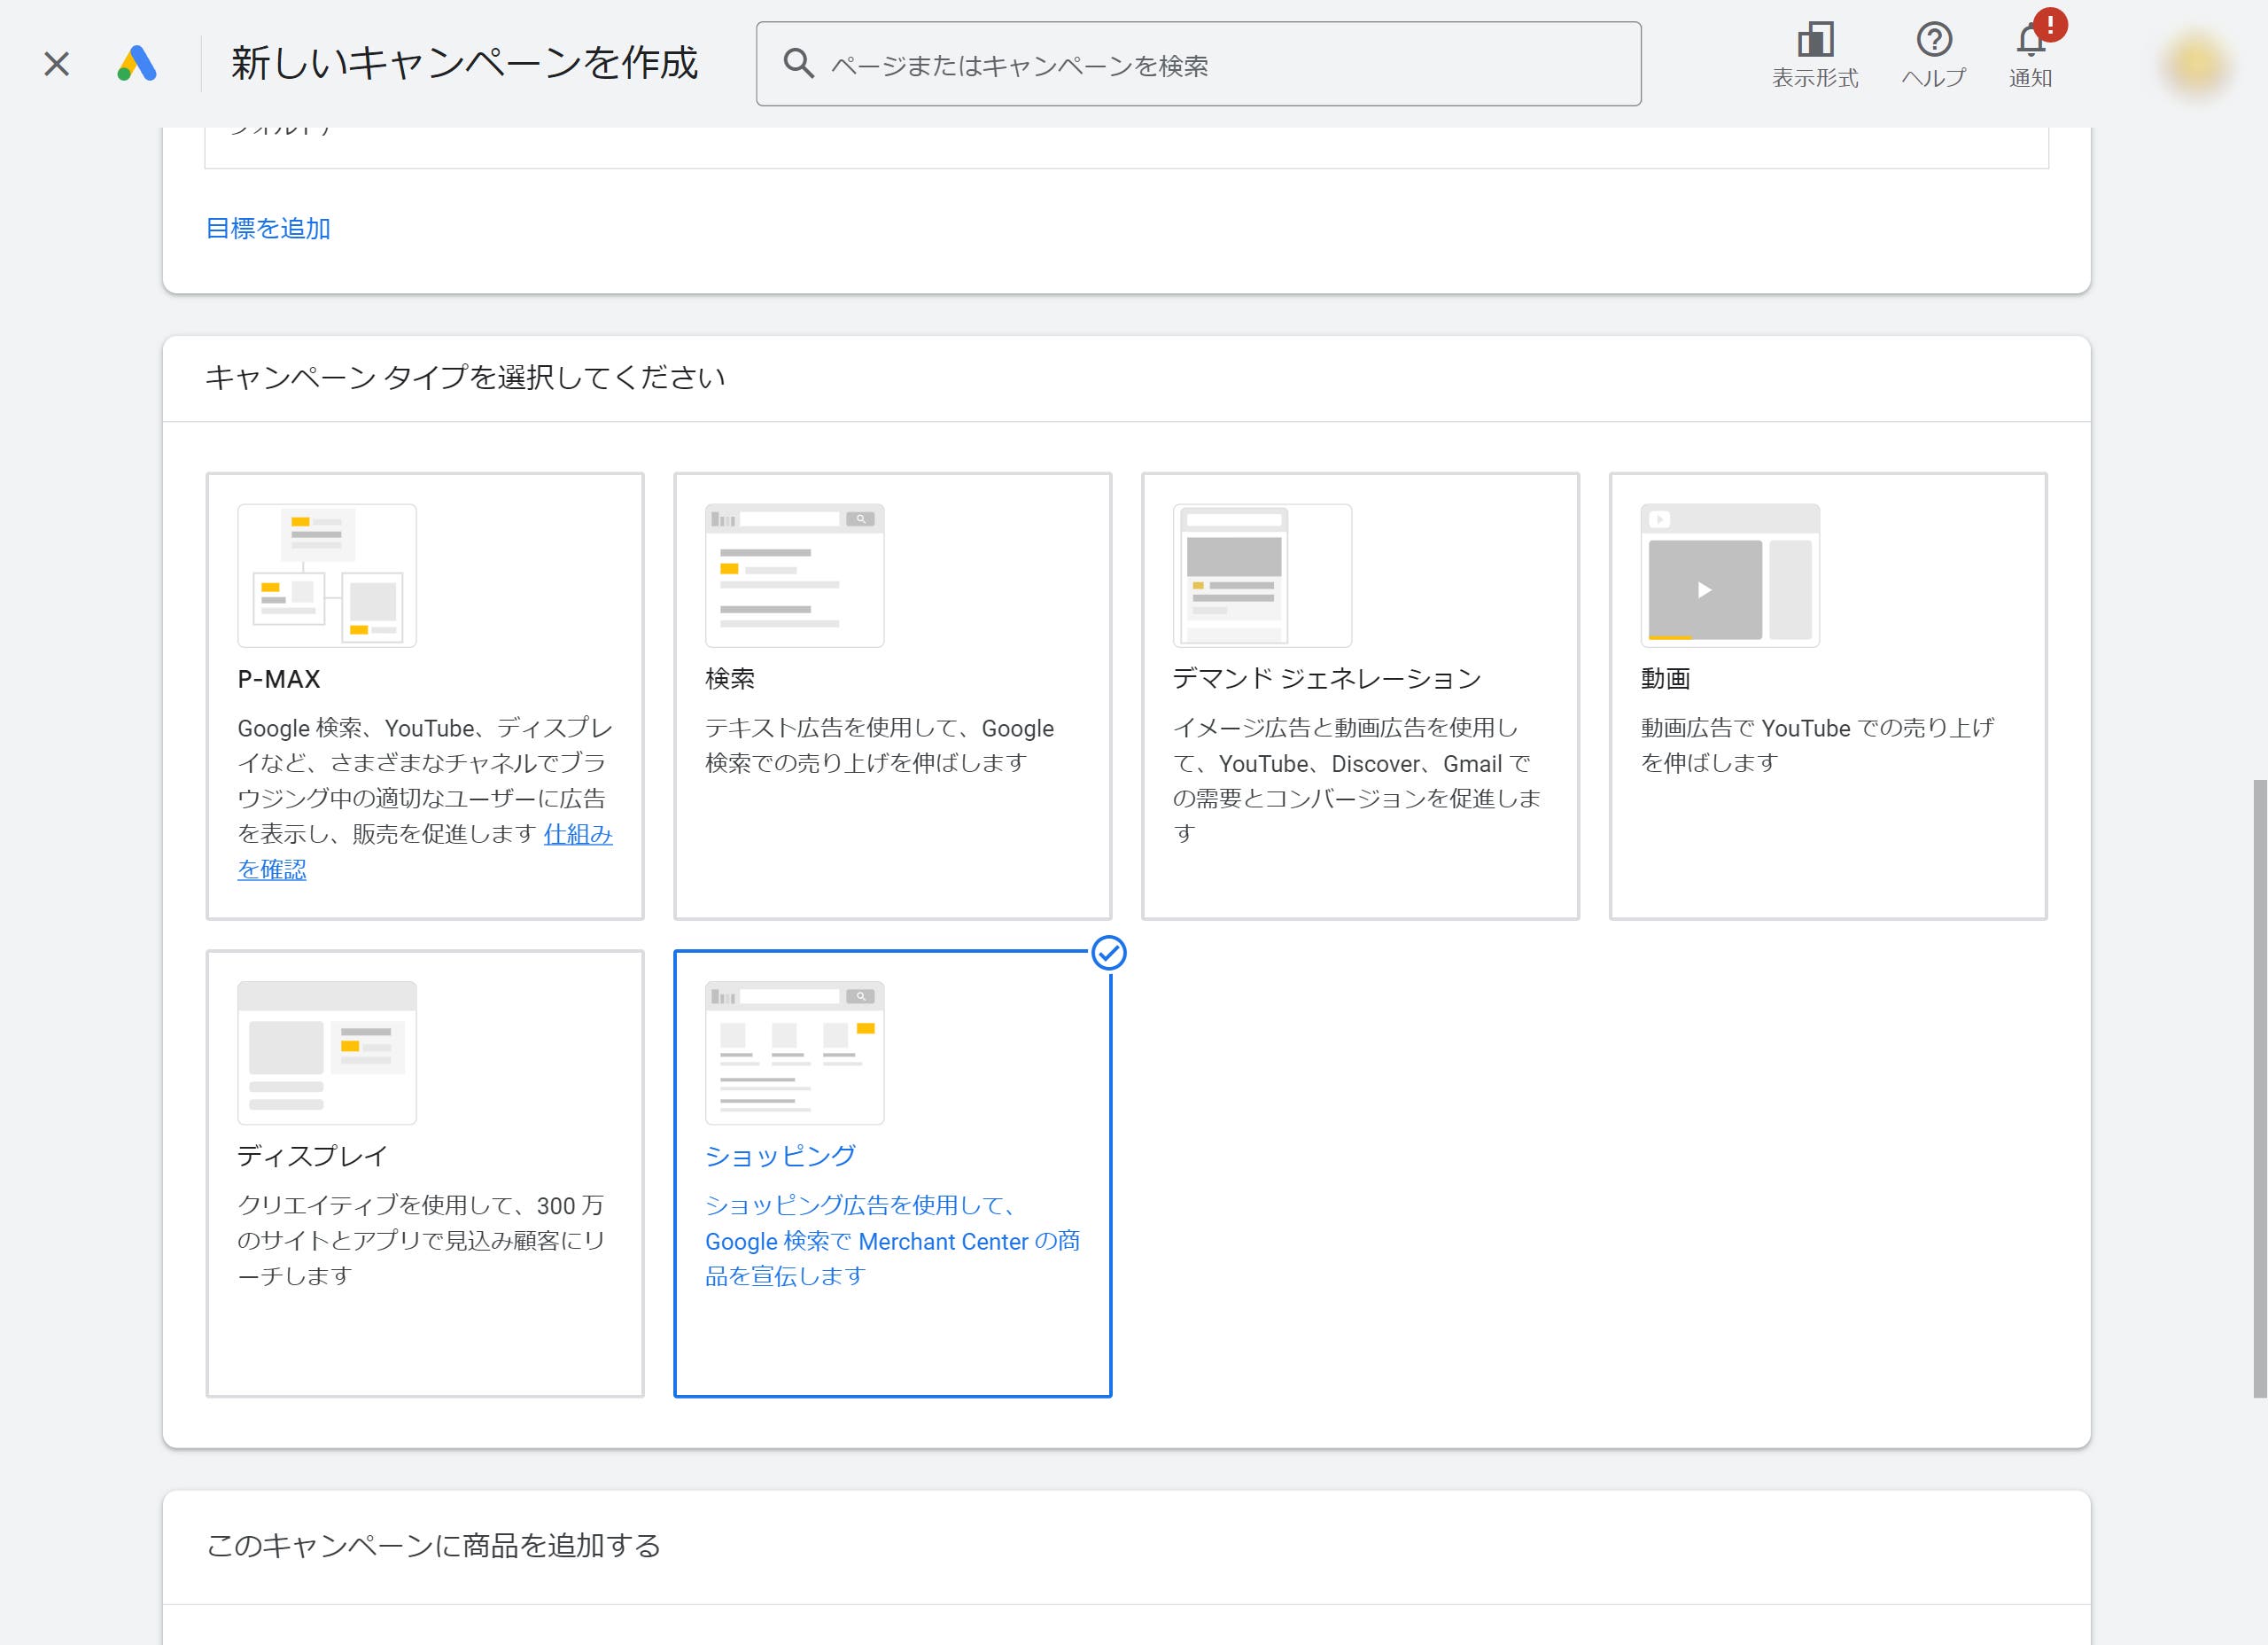Click the magnifier icon in search bar
The width and height of the screenshot is (2268, 1645).
798,64
